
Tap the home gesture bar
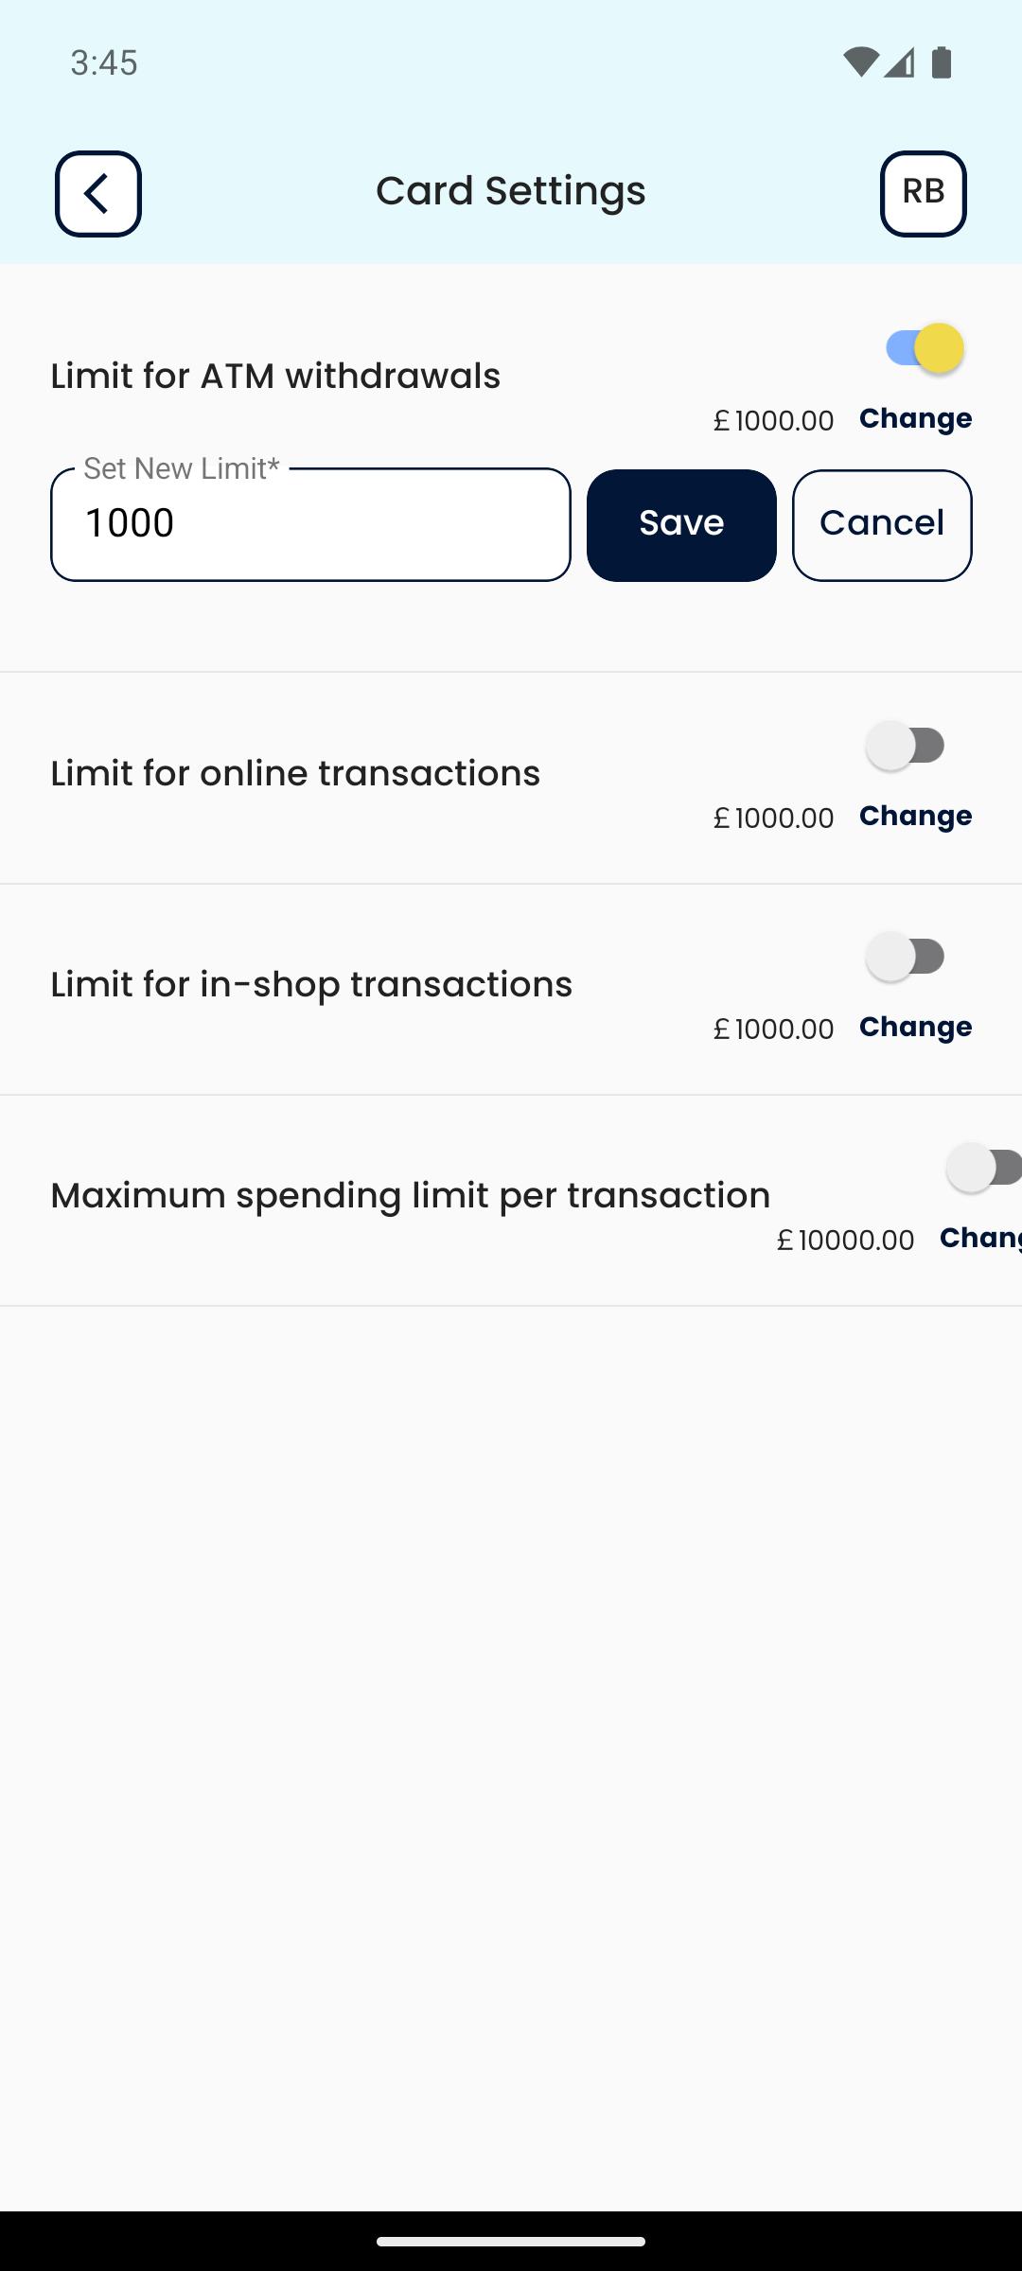[511, 2241]
